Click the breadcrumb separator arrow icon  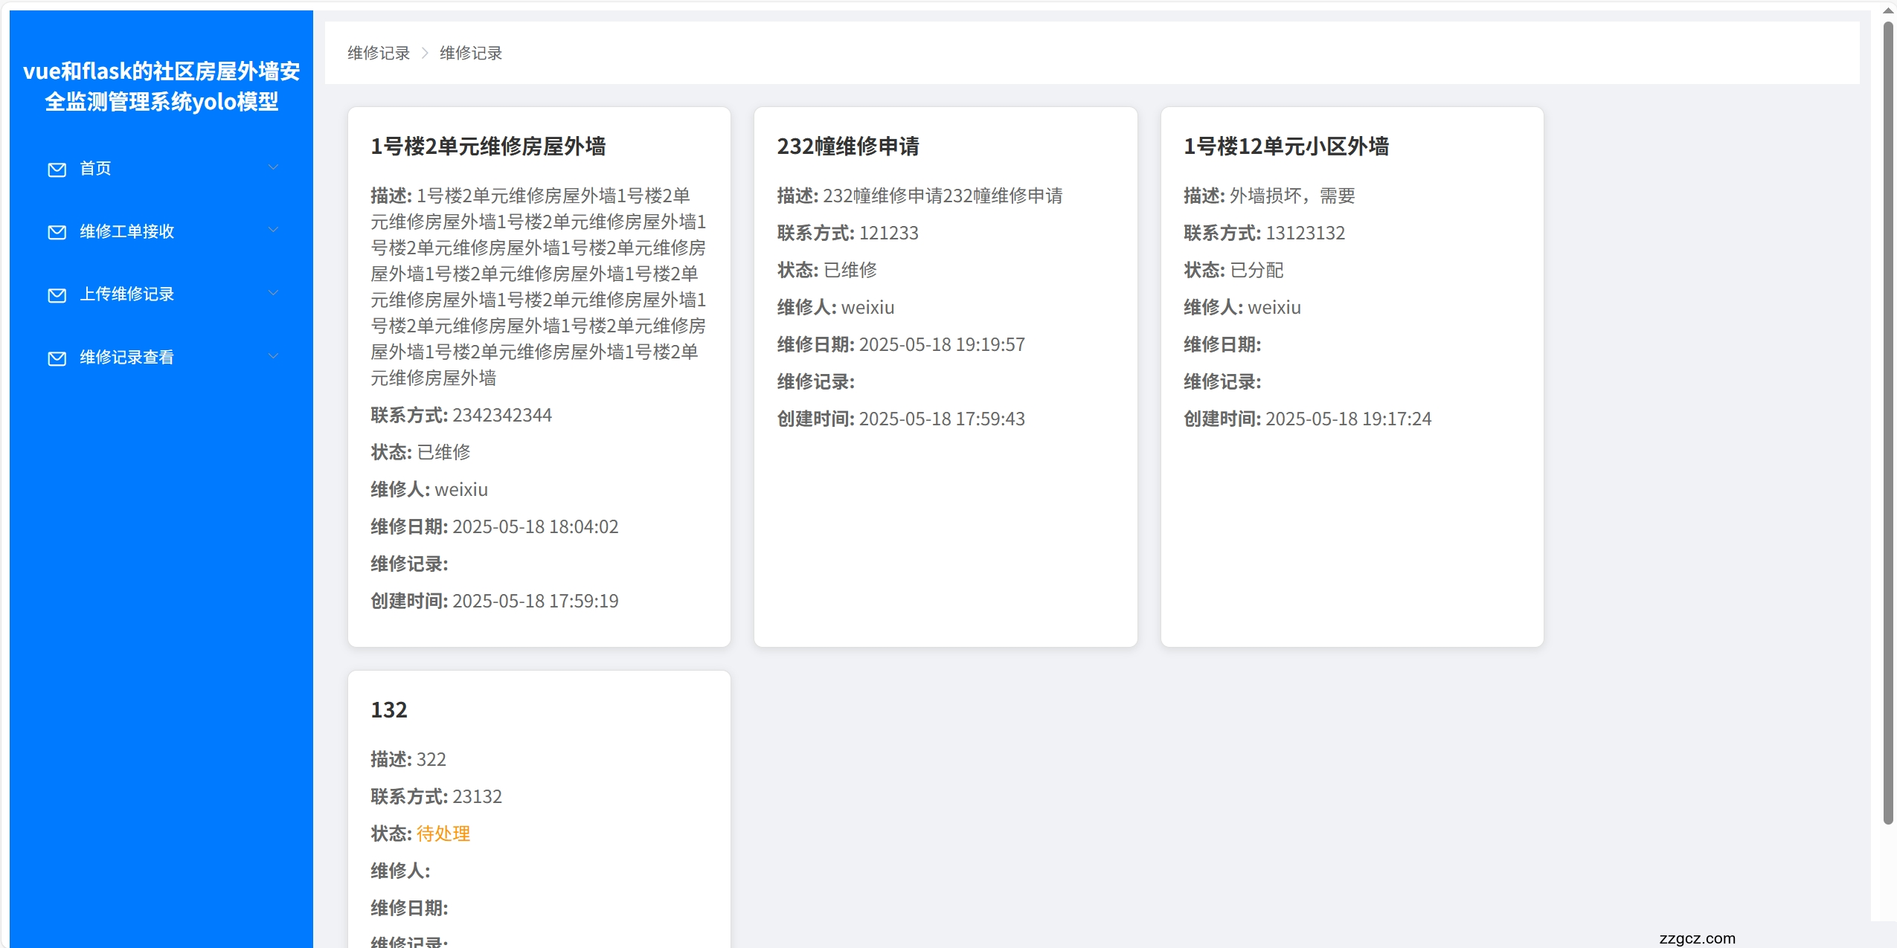pos(425,53)
